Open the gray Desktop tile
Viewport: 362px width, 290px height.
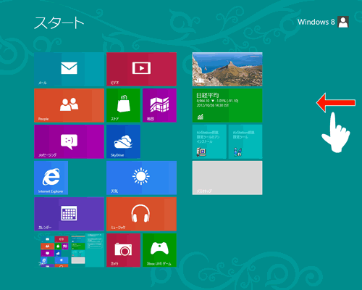227,178
